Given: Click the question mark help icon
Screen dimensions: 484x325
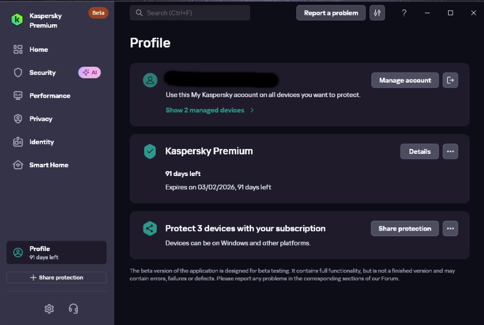Looking at the screenshot, I should click(x=404, y=13).
